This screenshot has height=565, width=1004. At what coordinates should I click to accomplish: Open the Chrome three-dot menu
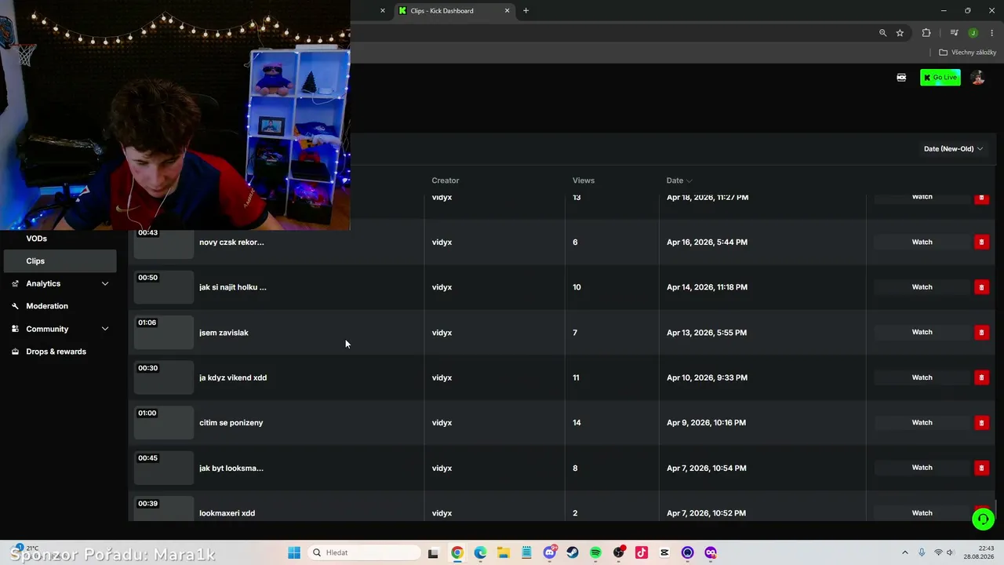tap(991, 33)
